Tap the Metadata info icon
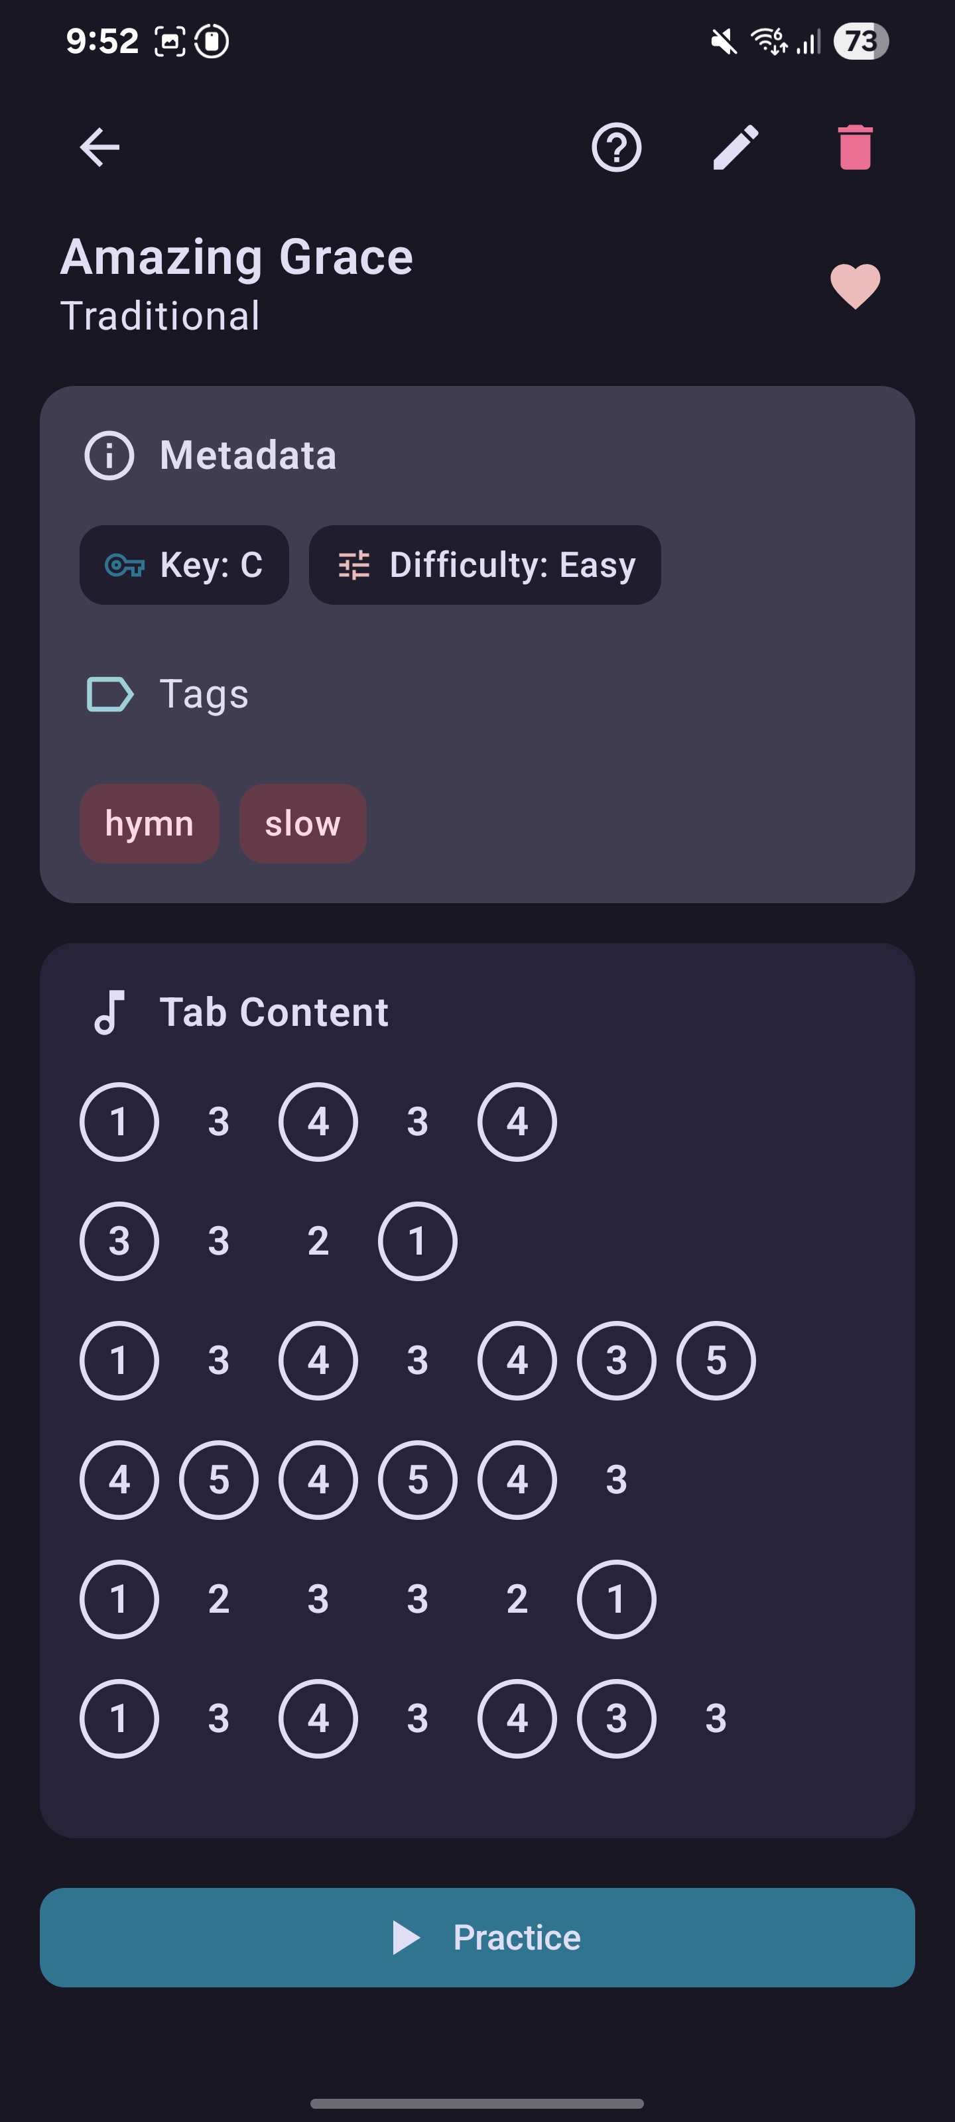Screen dimensions: 955x2122 tap(109, 455)
